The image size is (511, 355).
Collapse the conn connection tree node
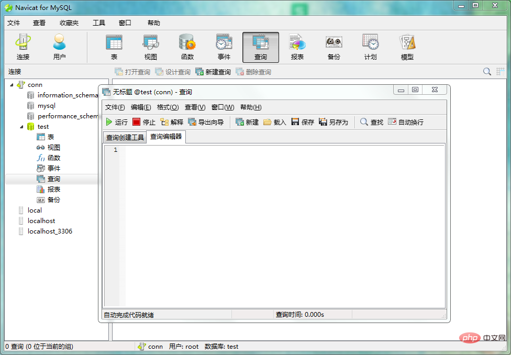12,85
